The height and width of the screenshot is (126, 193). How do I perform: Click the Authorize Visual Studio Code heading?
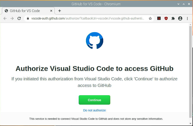tap(94, 69)
